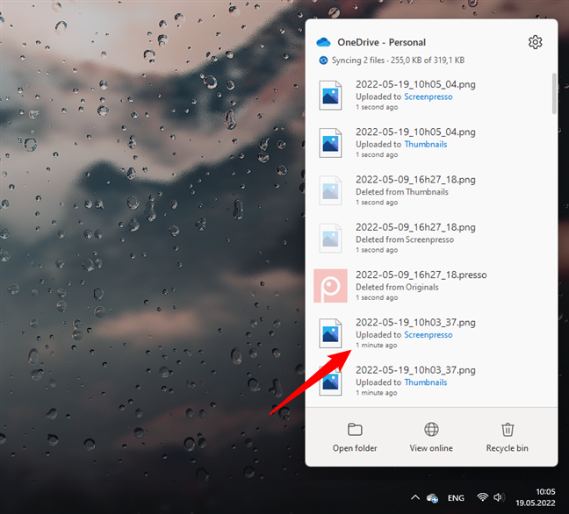Viewport: 569px width, 514px height.
Task: Click 'Deleted from Screenpresso' text
Action: click(x=405, y=239)
